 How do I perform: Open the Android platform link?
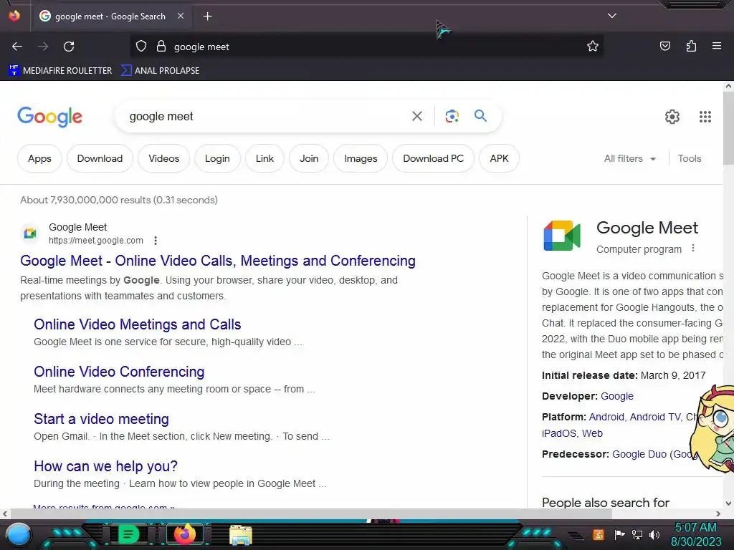pyautogui.click(x=606, y=417)
